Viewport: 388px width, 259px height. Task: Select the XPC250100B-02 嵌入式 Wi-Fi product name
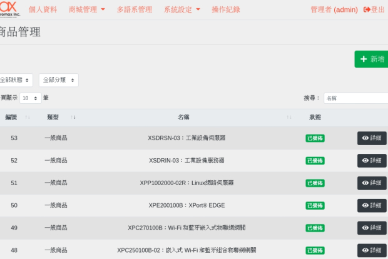(186, 250)
